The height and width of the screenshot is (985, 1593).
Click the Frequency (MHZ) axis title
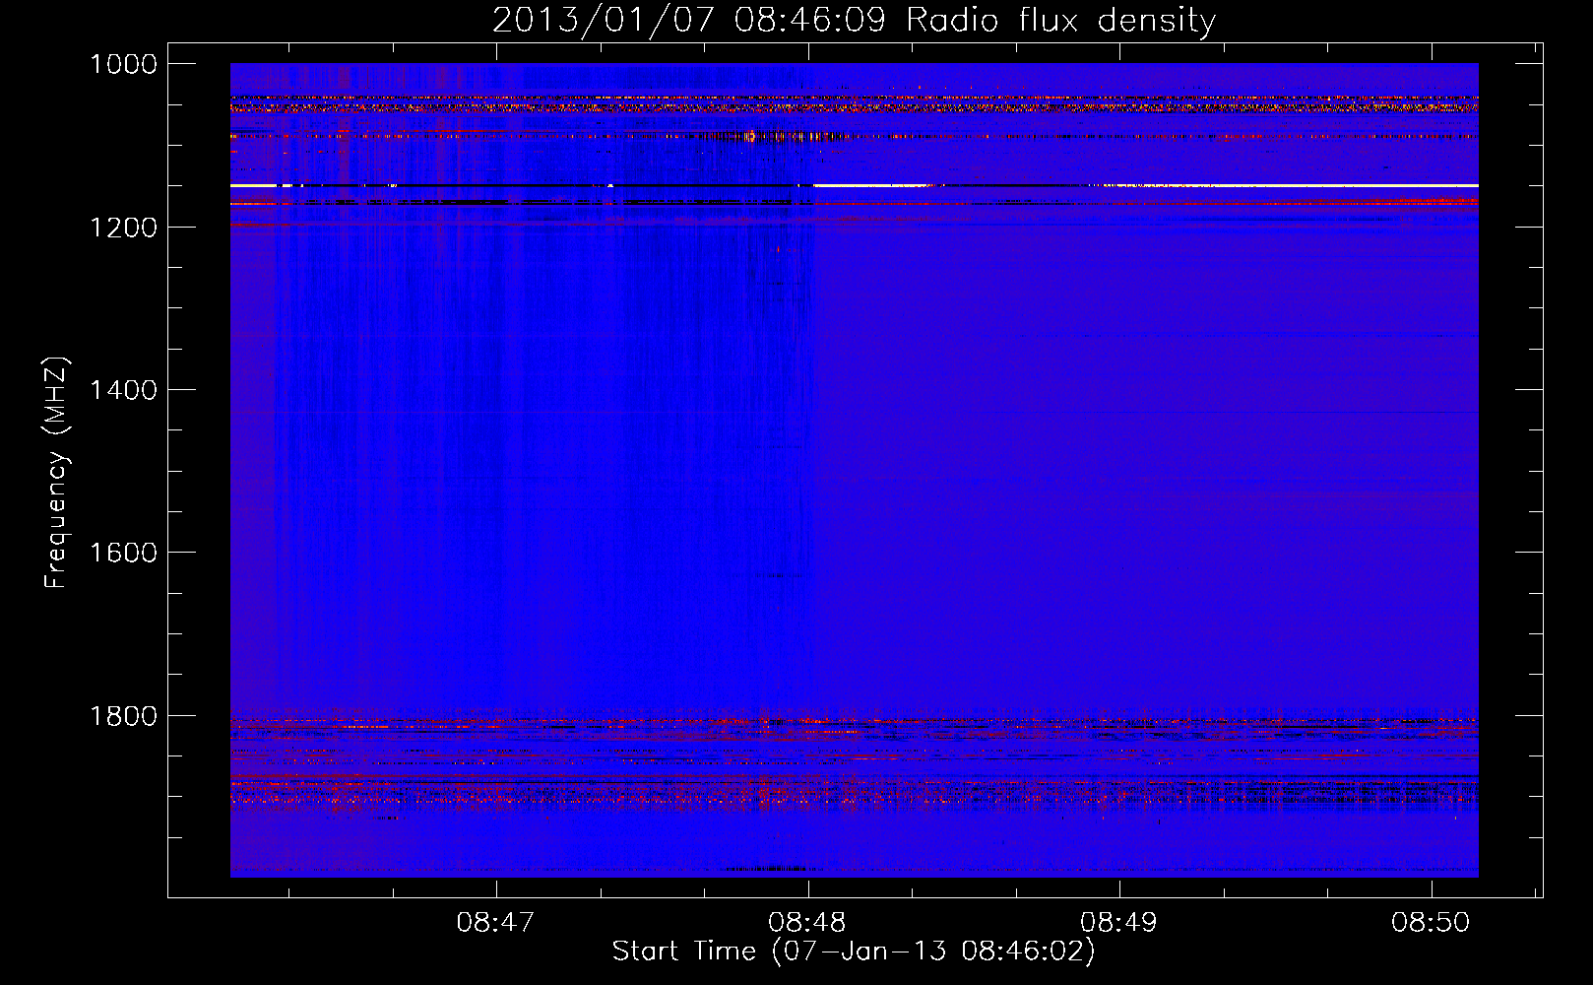pyautogui.click(x=57, y=473)
